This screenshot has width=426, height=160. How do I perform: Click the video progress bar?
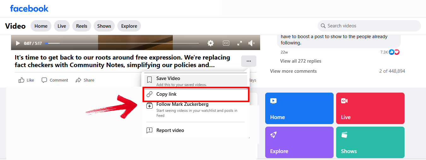coord(122,43)
